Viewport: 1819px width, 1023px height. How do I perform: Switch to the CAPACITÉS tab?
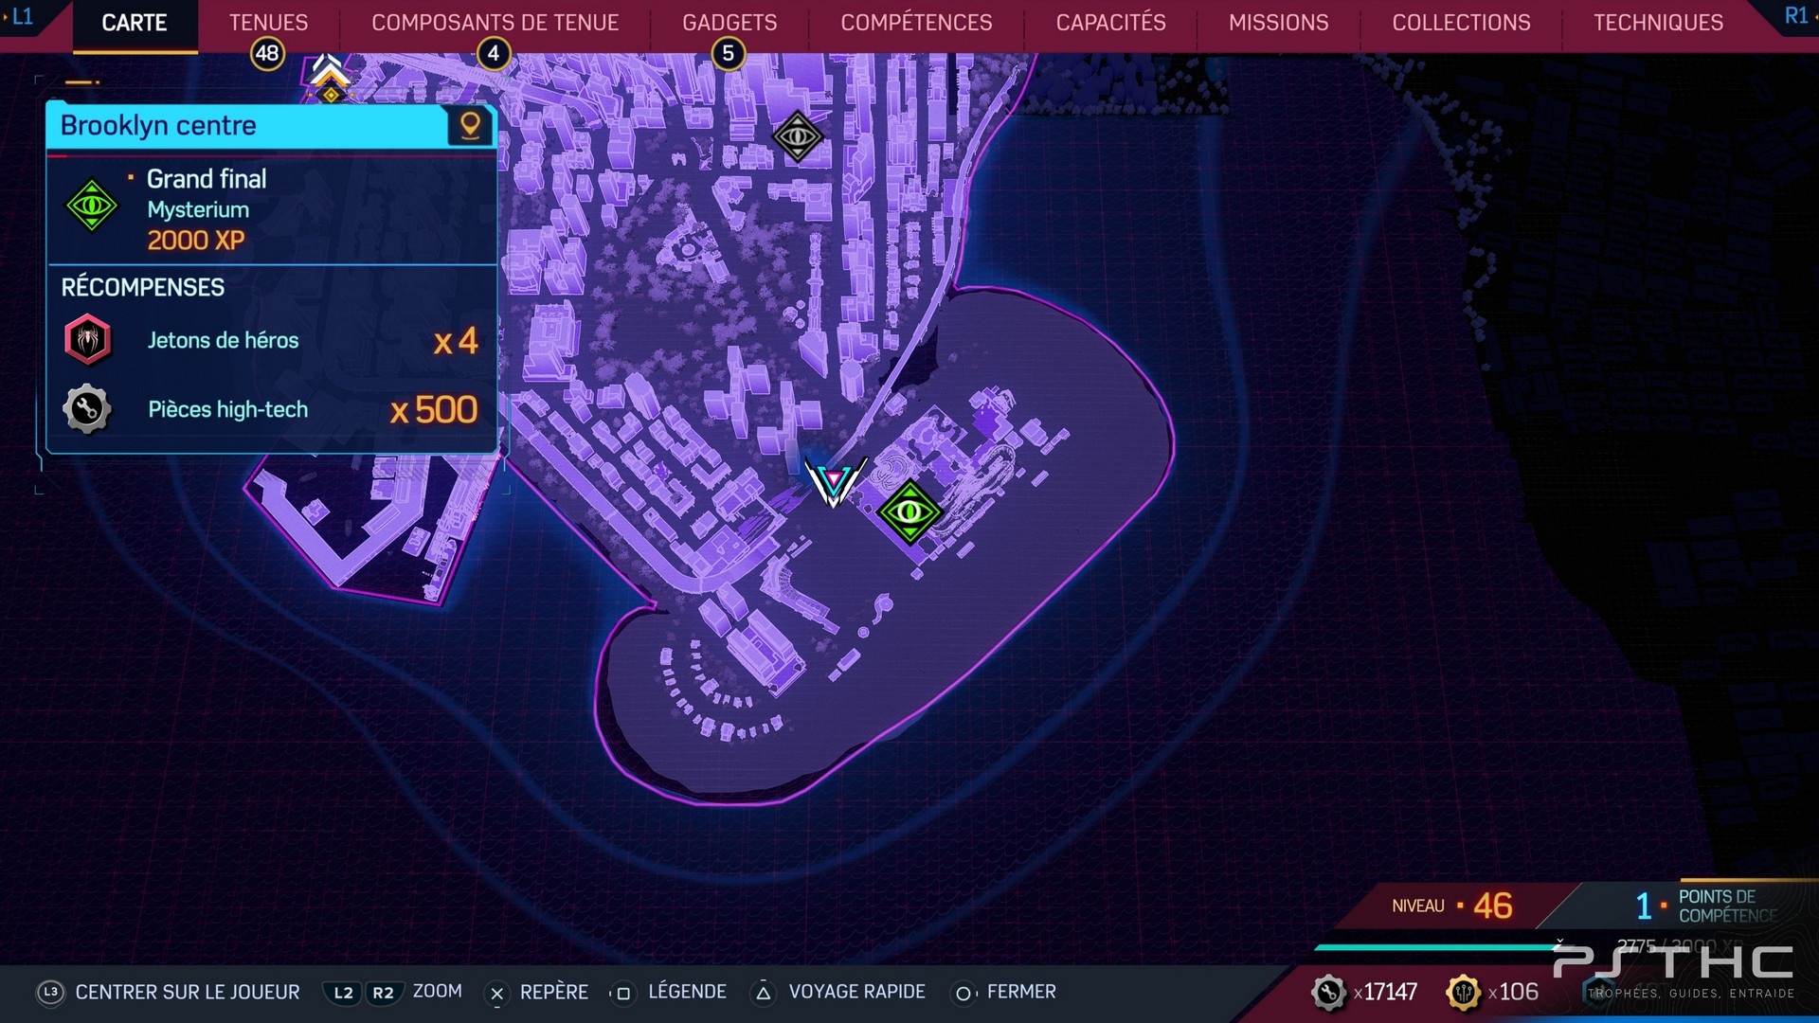click(1110, 23)
